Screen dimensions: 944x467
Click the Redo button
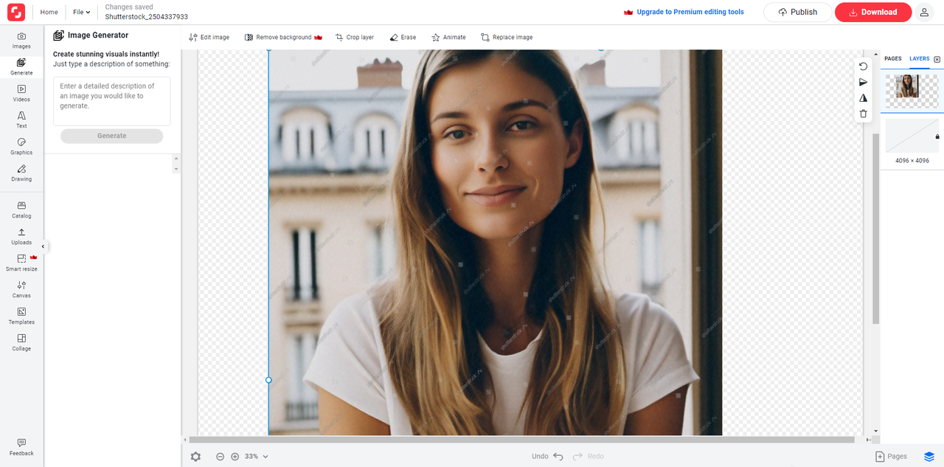click(589, 457)
